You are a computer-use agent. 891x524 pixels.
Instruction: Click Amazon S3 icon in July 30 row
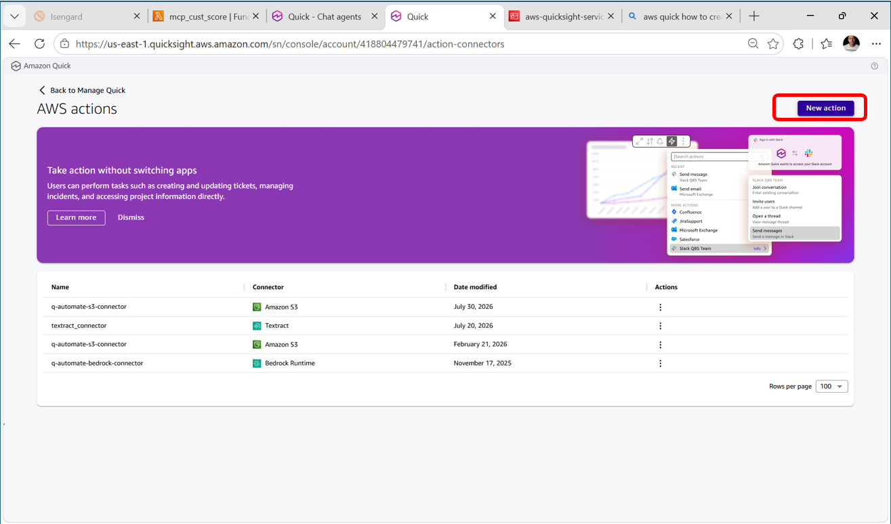257,307
